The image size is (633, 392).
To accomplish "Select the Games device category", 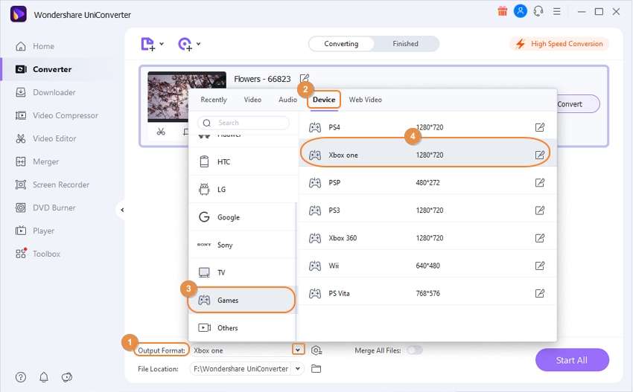I will coord(241,300).
